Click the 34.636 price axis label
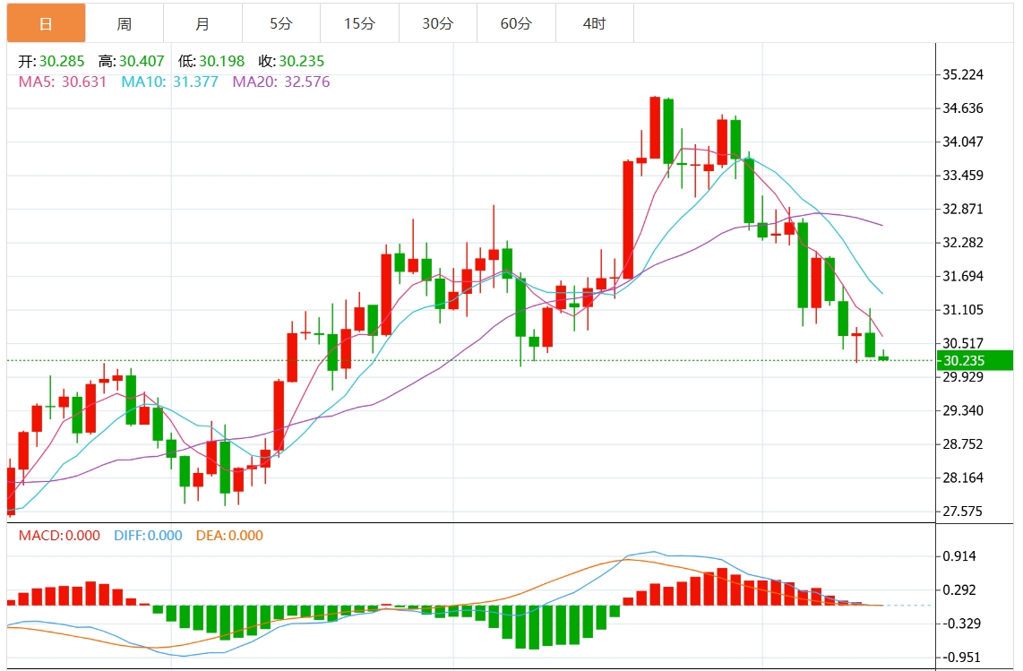 pos(963,108)
